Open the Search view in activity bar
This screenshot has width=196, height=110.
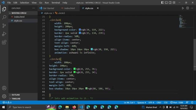pyautogui.click(x=4, y=17)
